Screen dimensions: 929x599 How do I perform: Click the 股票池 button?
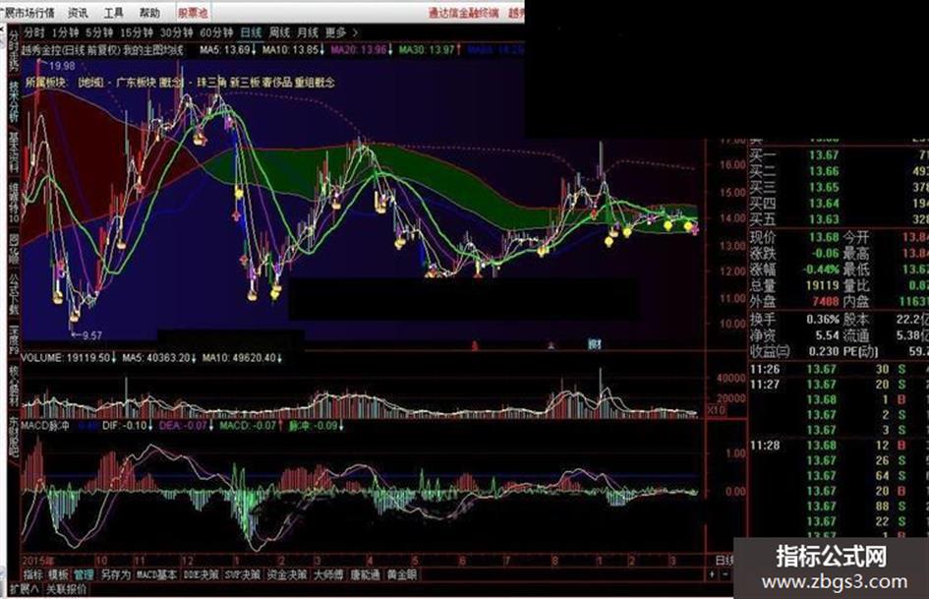pos(193,13)
